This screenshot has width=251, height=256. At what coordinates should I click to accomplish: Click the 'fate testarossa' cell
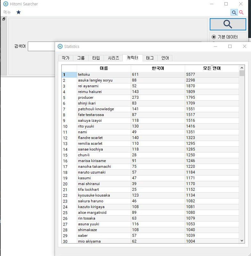pos(104,115)
